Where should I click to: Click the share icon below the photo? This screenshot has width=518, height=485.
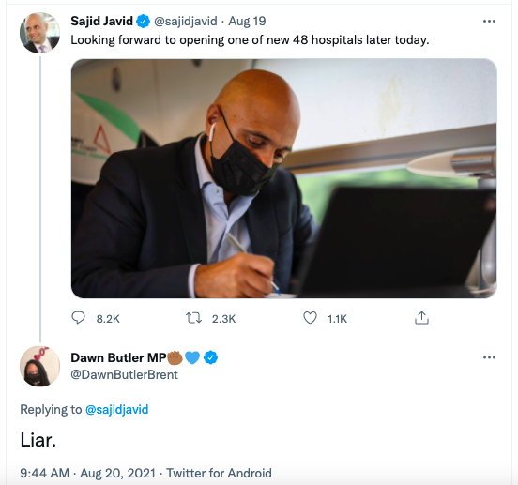tap(421, 318)
